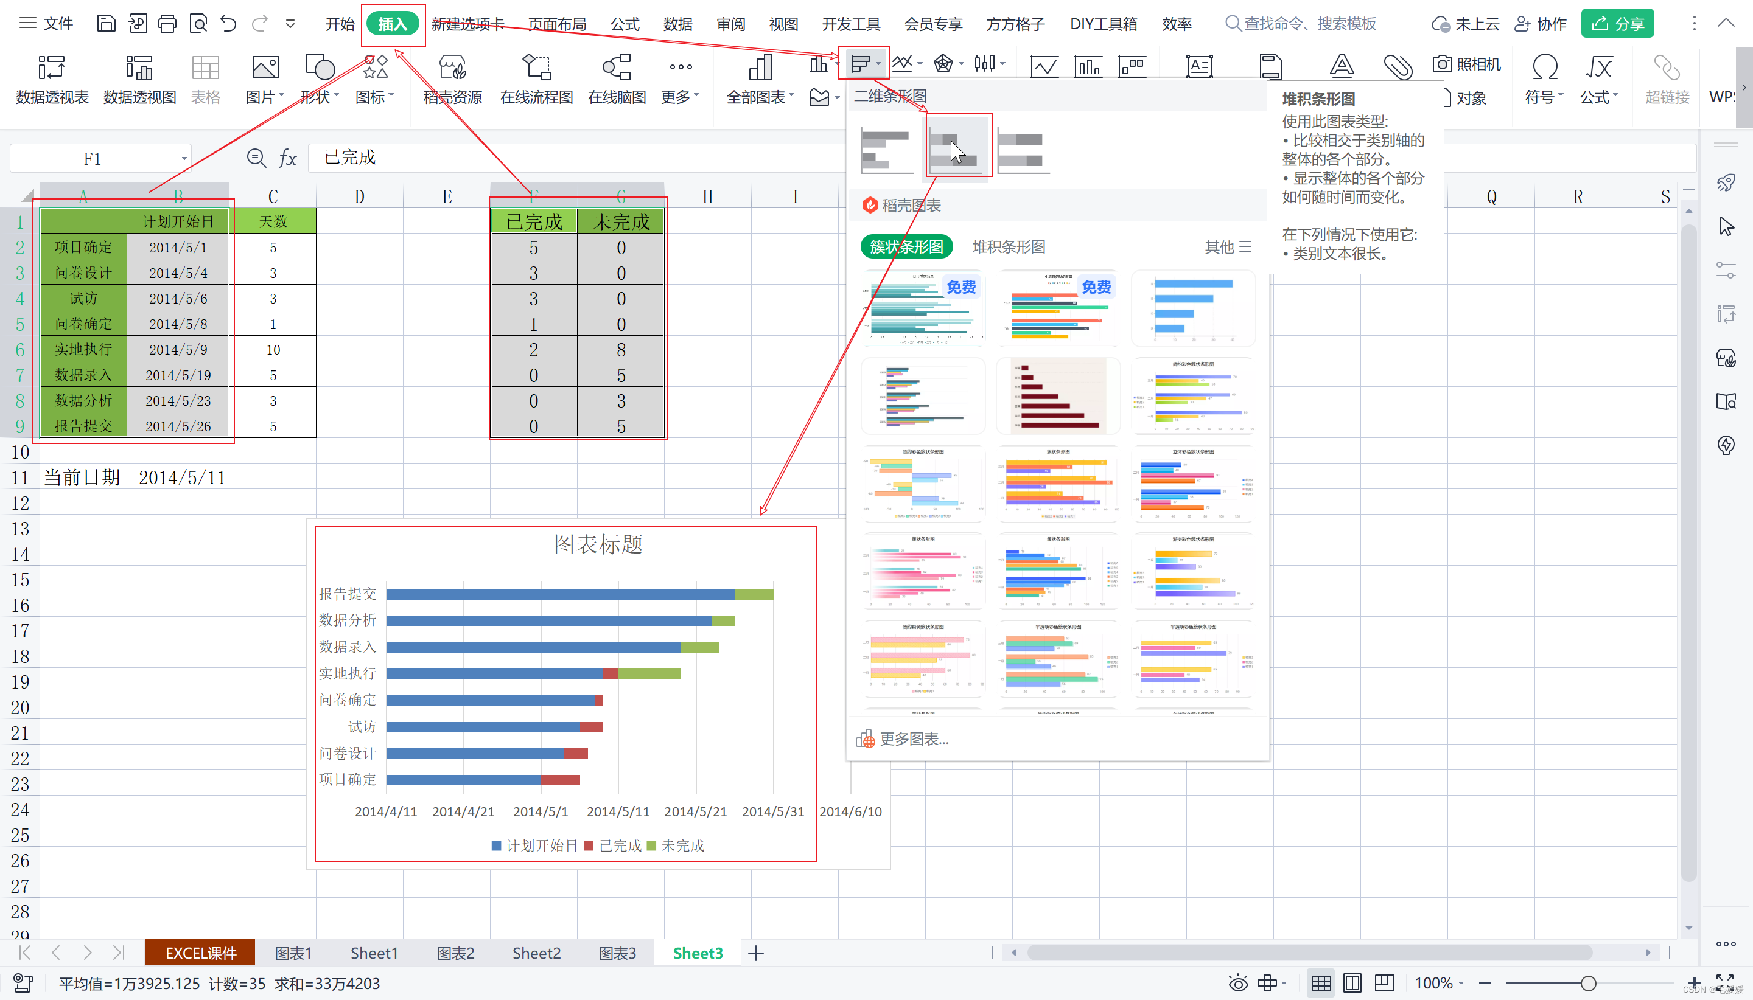Click the PivotTable (数据透视表) icon
Image resolution: width=1753 pixels, height=1000 pixels.
tap(52, 68)
